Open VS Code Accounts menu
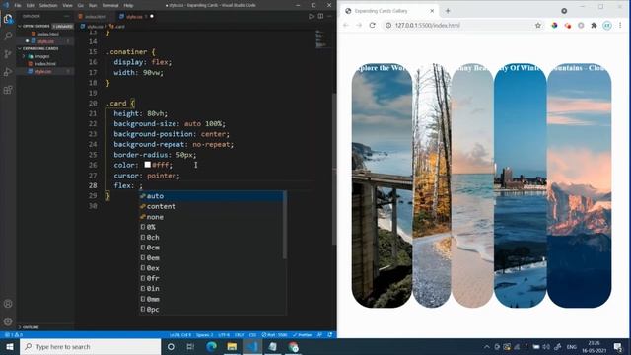Screen dimensions: 631x355 click(x=8, y=304)
